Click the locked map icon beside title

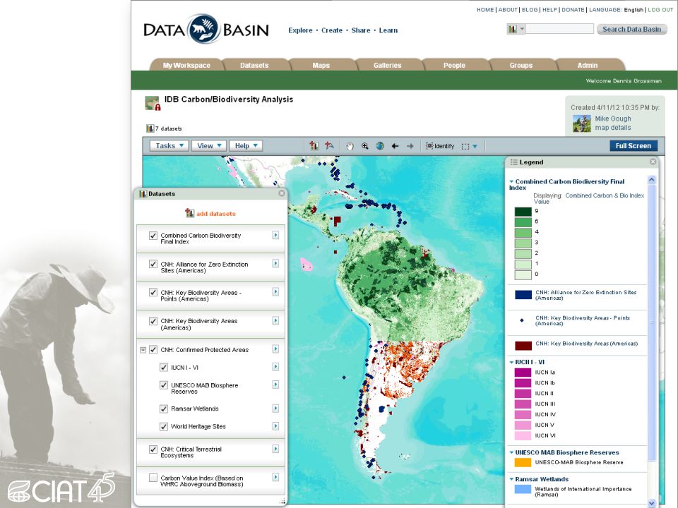(x=153, y=103)
